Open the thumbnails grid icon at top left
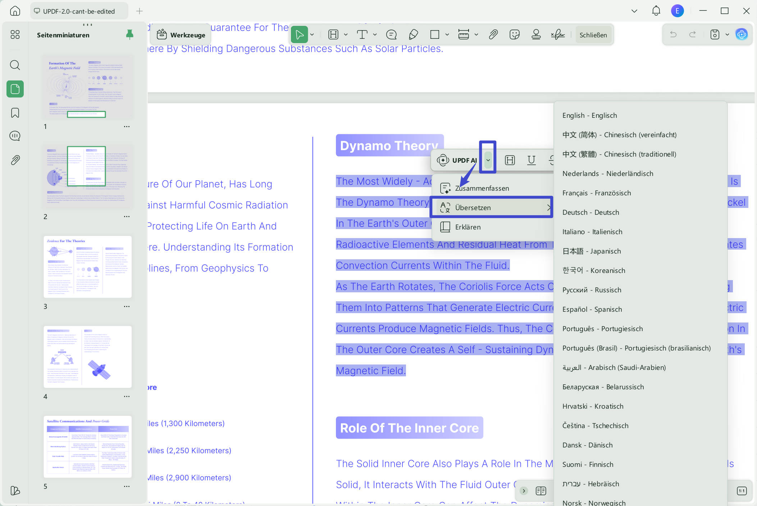Screen dimensions: 757x506 [15, 34]
